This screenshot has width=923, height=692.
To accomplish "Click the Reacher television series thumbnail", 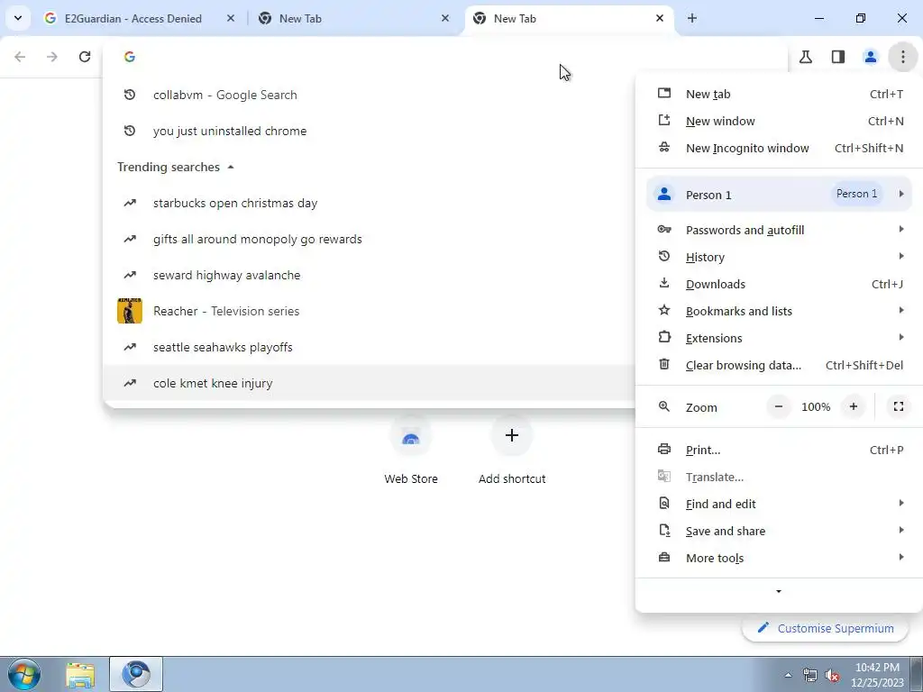I will point(130,311).
